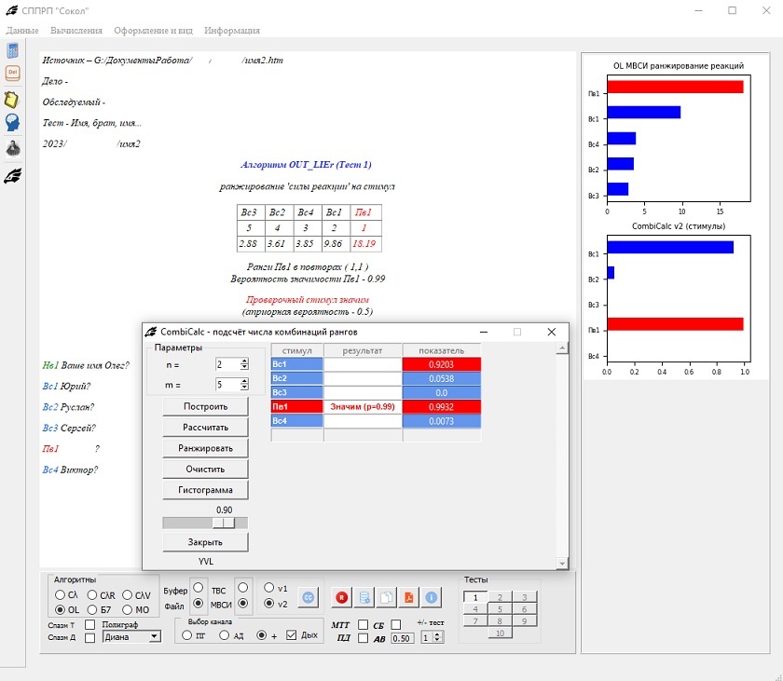Decrease the m parameter value
This screenshot has height=681, width=783.
(x=244, y=388)
